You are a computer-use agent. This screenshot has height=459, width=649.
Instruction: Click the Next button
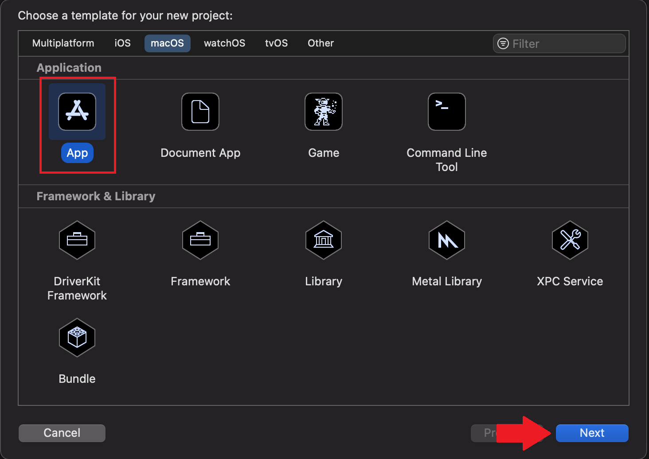592,433
